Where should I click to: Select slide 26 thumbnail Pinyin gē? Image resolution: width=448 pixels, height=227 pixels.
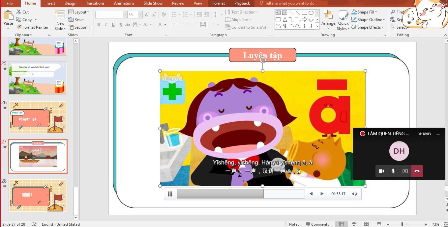38,117
